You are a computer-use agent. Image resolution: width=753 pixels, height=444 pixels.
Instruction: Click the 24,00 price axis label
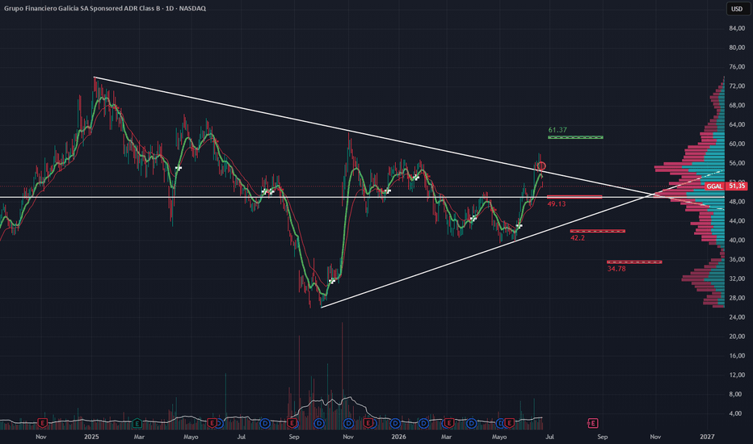(737, 317)
